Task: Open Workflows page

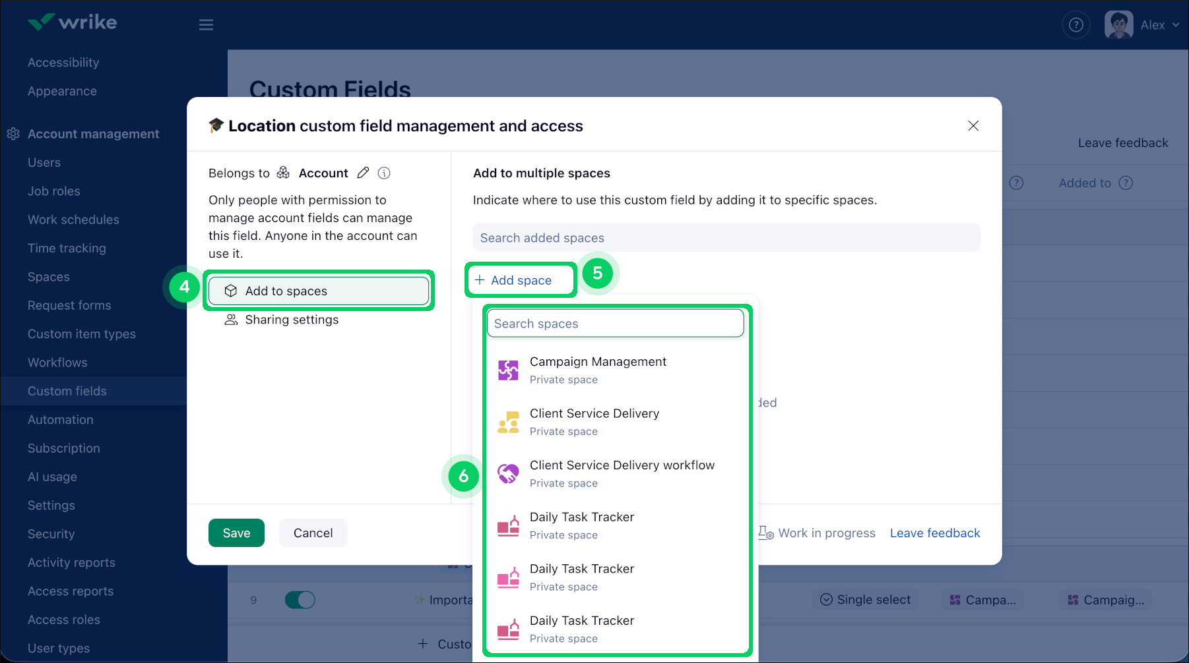Action: (x=57, y=362)
